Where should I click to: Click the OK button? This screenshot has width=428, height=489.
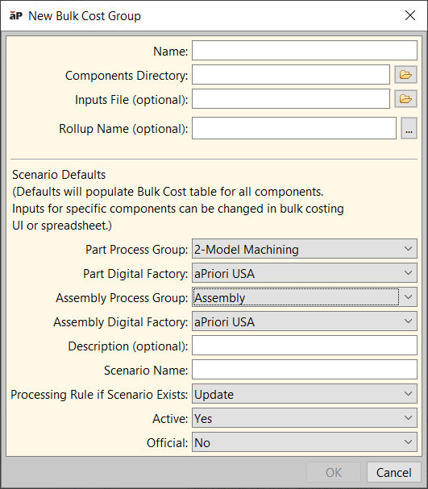[334, 472]
